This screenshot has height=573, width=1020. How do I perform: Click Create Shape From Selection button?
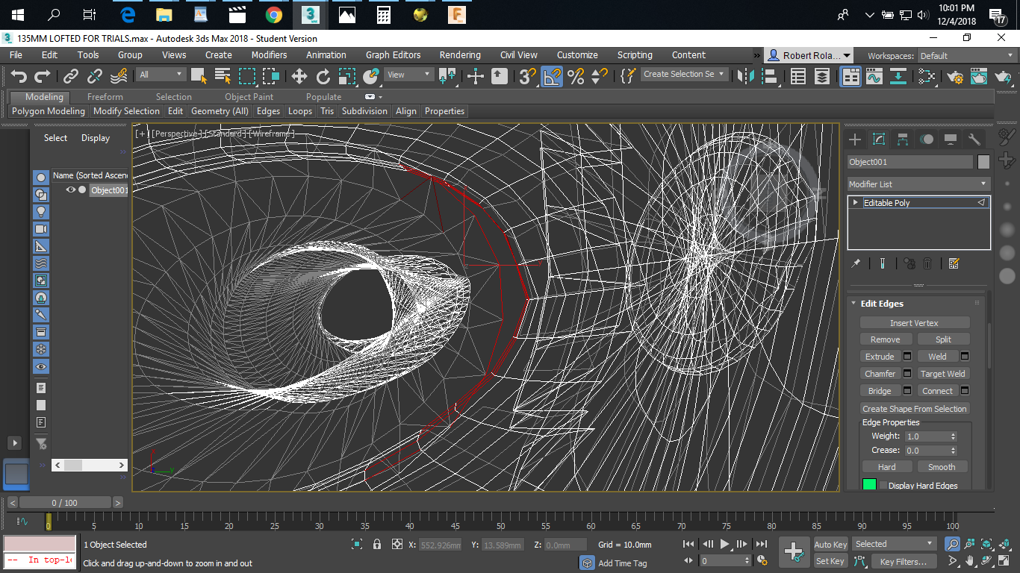[915, 409]
